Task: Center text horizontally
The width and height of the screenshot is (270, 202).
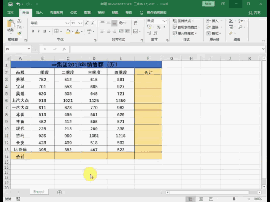Action: click(108, 31)
